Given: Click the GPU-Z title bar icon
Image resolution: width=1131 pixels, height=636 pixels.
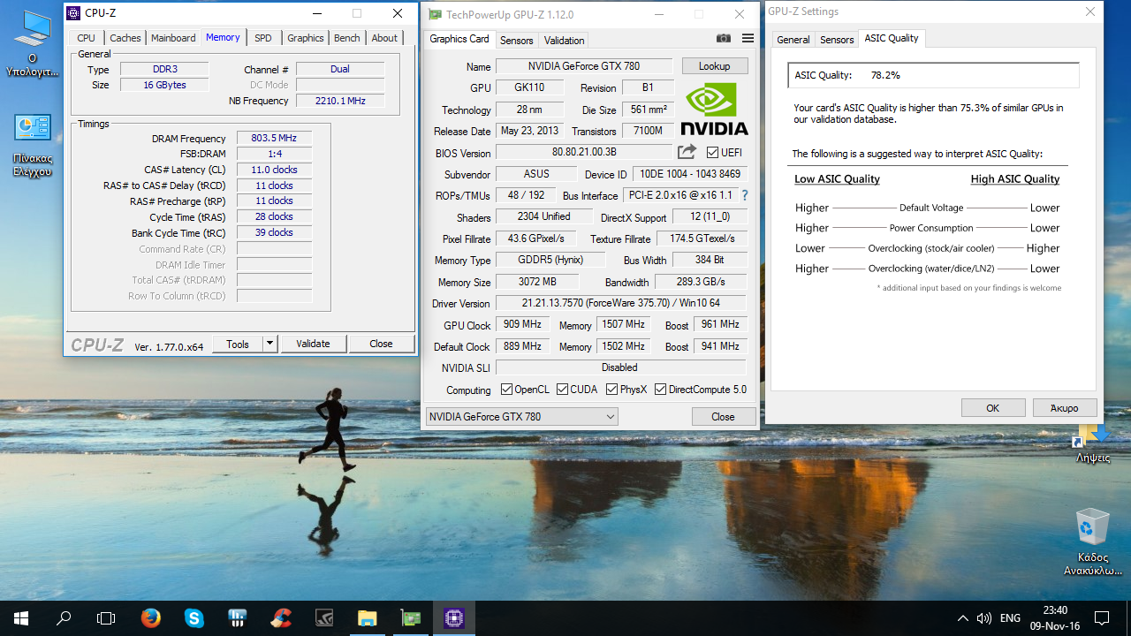Looking at the screenshot, I should pyautogui.click(x=434, y=14).
